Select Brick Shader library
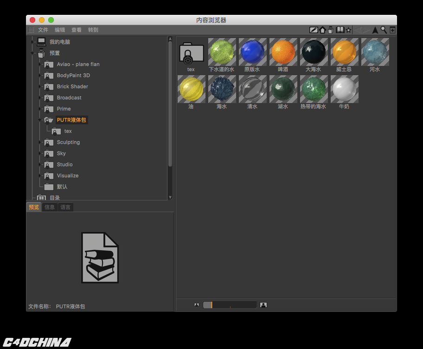The image size is (423, 349). click(x=72, y=86)
